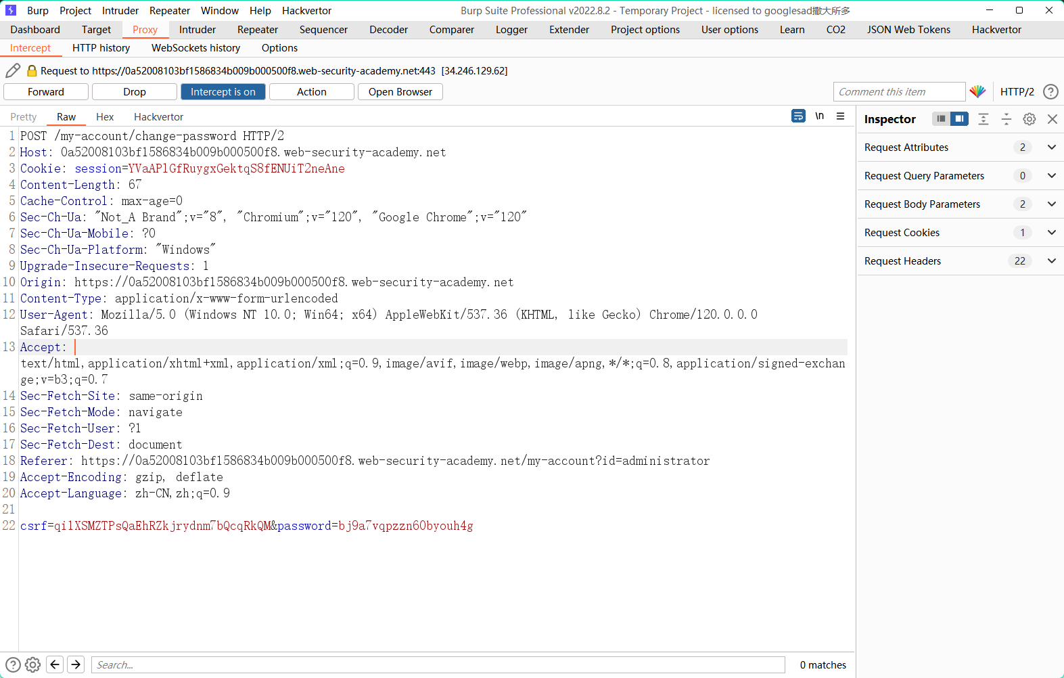Viewport: 1064px width, 678px height.
Task: Open the User options tab
Action: click(x=730, y=29)
